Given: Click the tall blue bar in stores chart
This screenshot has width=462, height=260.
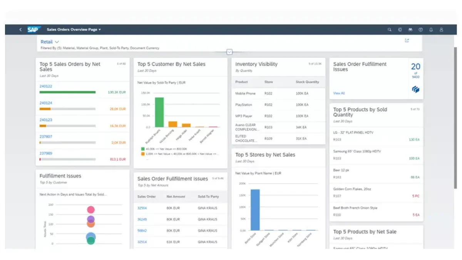Looking at the screenshot, I should [x=255, y=210].
